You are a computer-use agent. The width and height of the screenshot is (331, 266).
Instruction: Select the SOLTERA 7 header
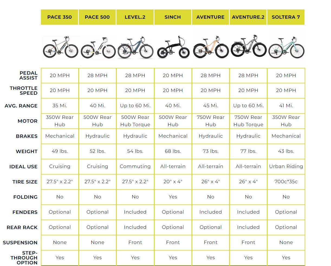pyautogui.click(x=286, y=17)
